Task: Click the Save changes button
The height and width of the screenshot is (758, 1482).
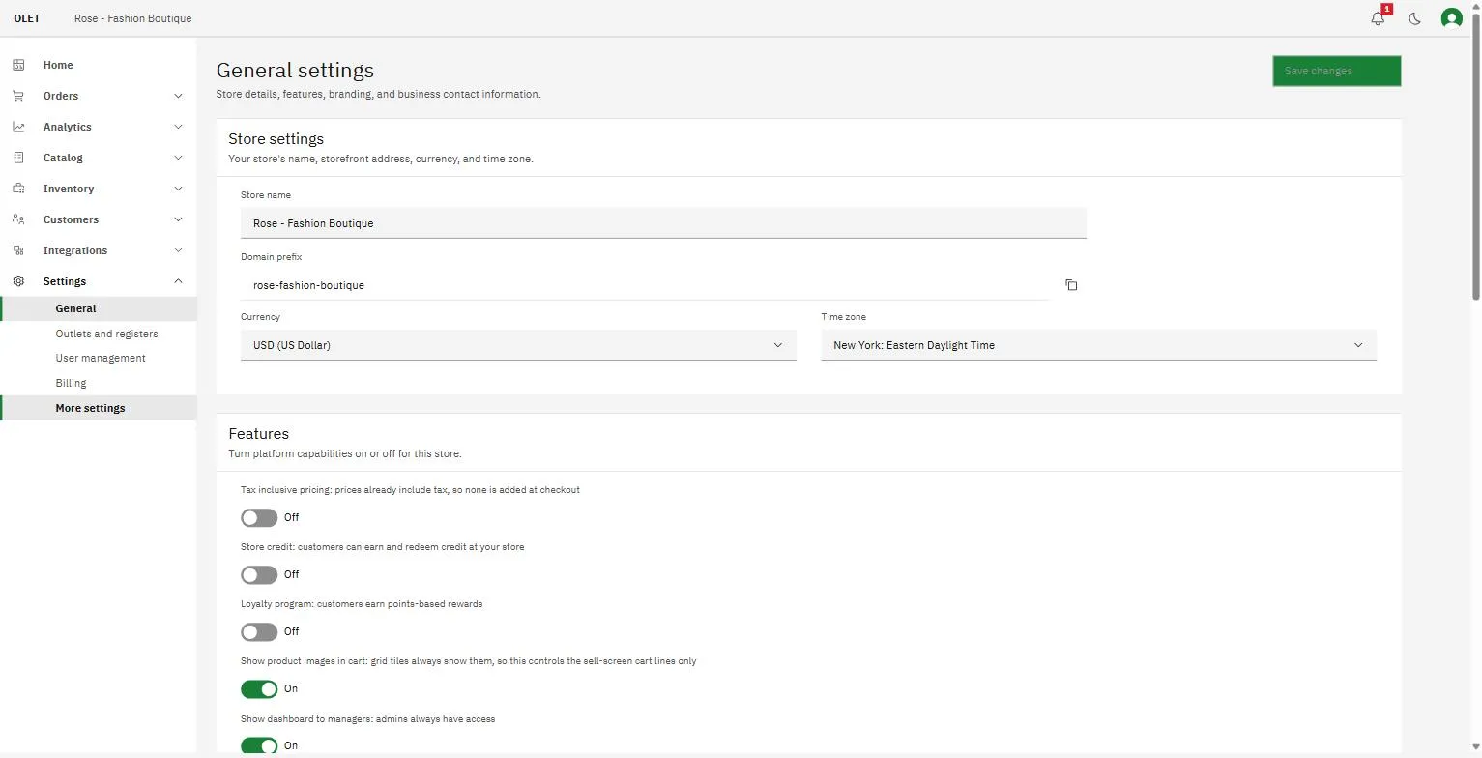Action: pos(1337,71)
